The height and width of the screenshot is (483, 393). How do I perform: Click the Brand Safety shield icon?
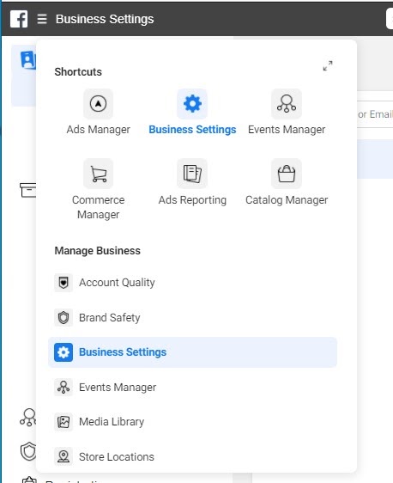(63, 318)
